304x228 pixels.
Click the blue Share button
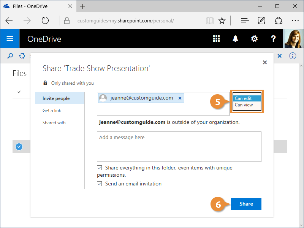pyautogui.click(x=246, y=204)
